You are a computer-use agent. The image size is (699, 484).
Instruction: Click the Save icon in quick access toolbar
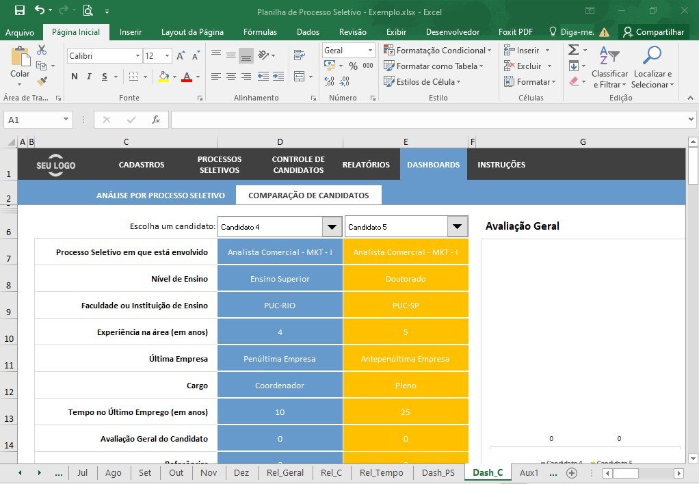(20, 10)
